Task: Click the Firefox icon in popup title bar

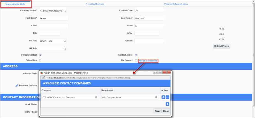Action: point(42,73)
